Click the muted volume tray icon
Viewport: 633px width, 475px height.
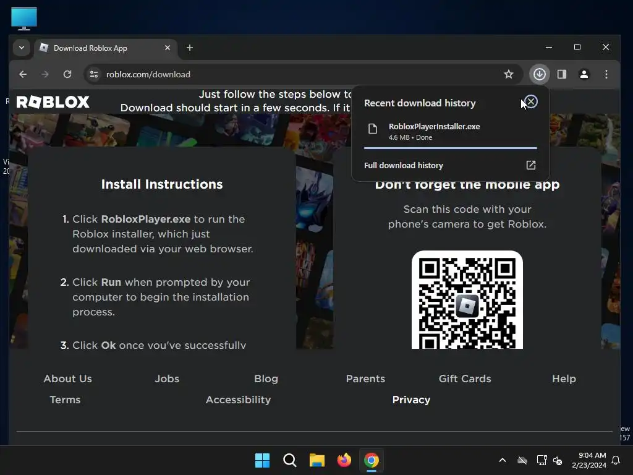[558, 460]
